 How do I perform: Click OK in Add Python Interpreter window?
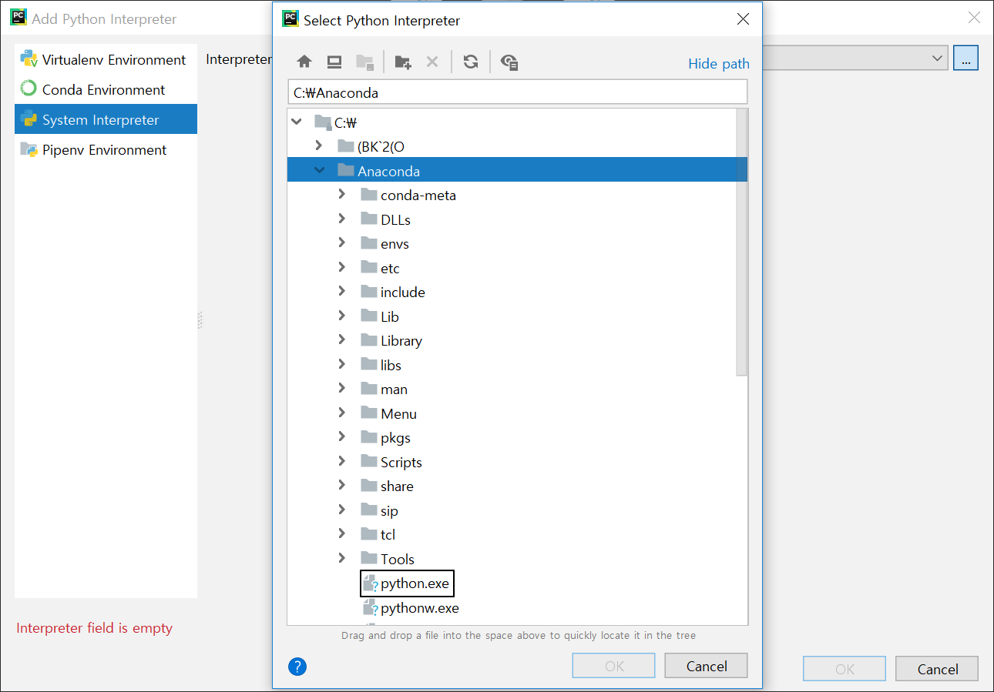coord(845,669)
